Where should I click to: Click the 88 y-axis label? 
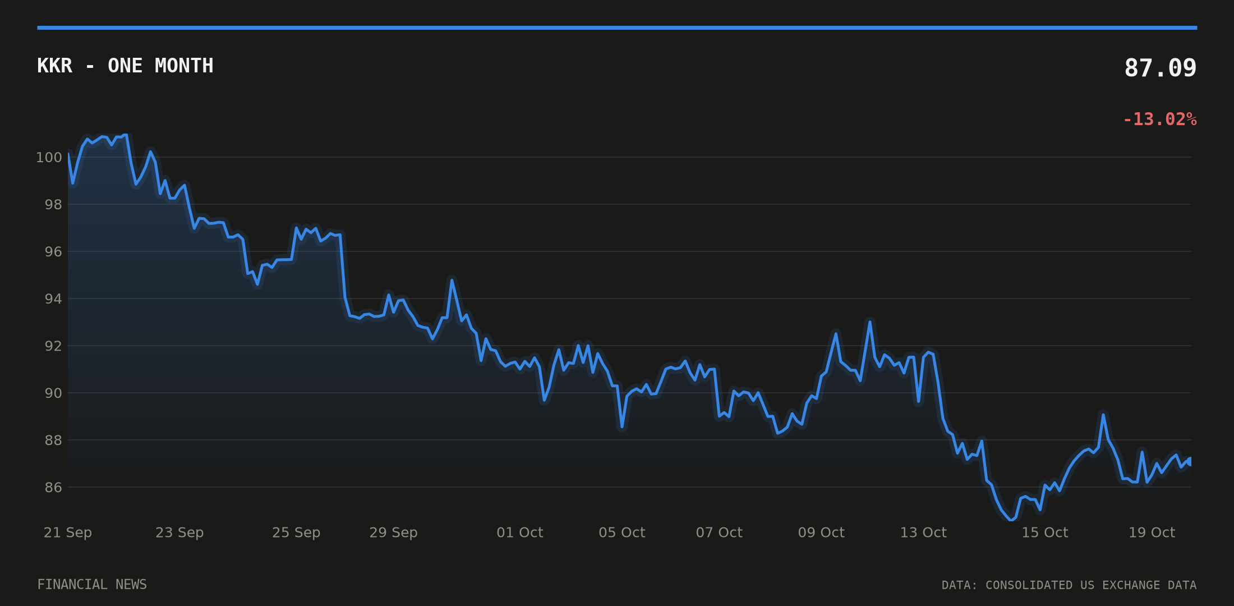(54, 440)
